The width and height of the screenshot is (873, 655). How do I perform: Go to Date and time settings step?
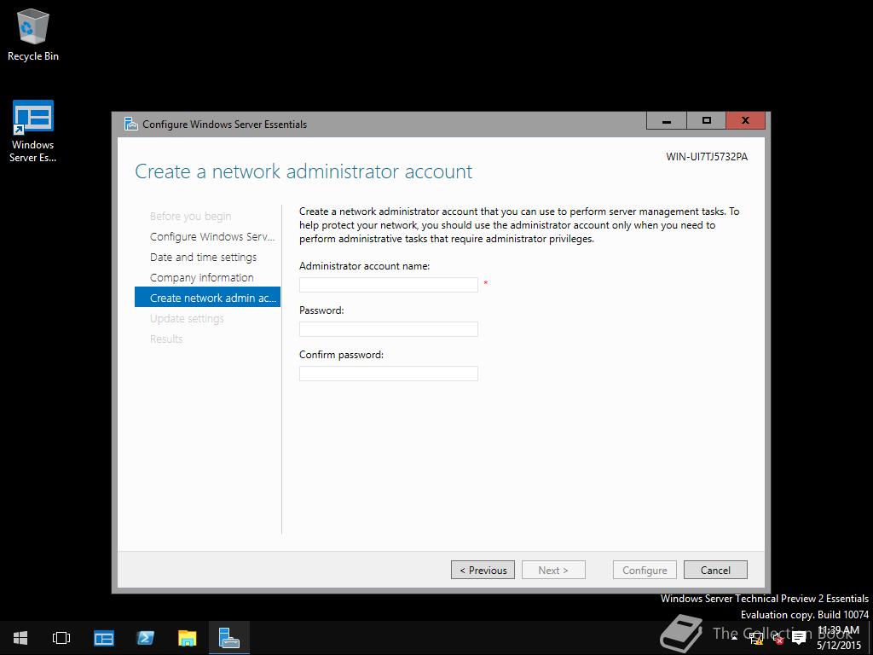(x=203, y=258)
